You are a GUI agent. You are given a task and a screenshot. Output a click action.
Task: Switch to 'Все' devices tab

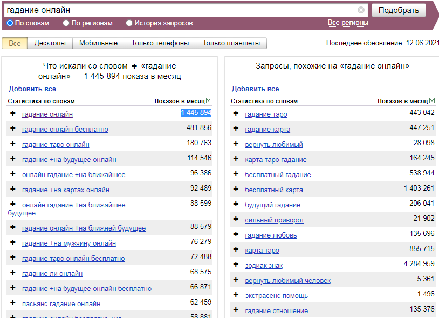[15, 43]
